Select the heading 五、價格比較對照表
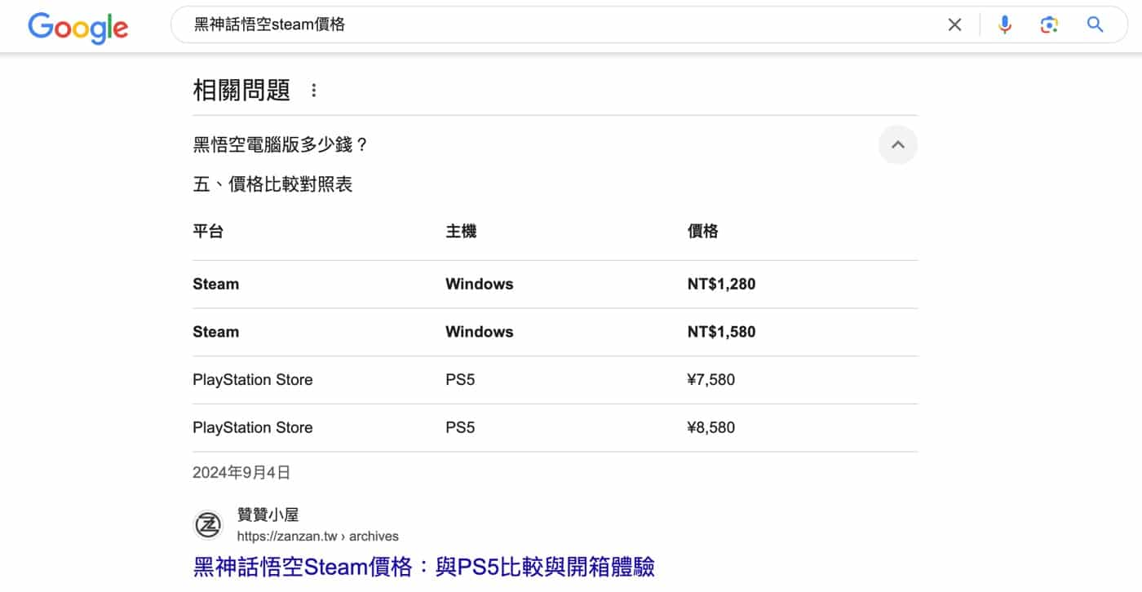The height and width of the screenshot is (592, 1142). tap(272, 185)
